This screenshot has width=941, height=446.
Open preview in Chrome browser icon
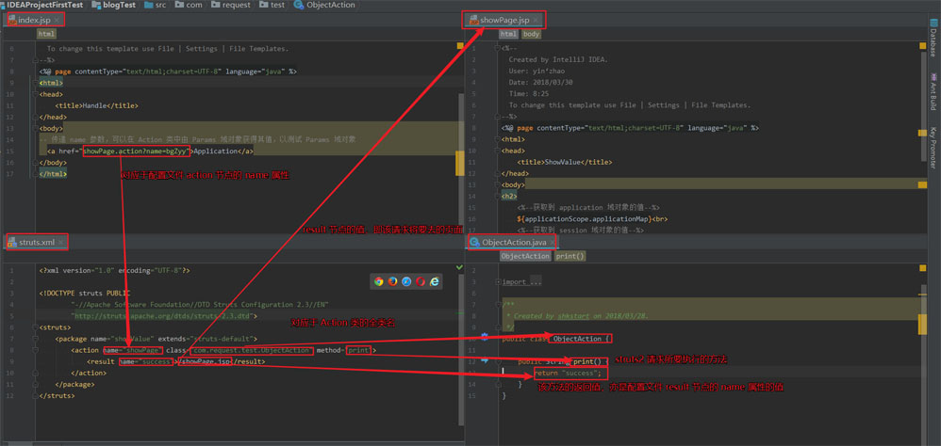click(379, 281)
